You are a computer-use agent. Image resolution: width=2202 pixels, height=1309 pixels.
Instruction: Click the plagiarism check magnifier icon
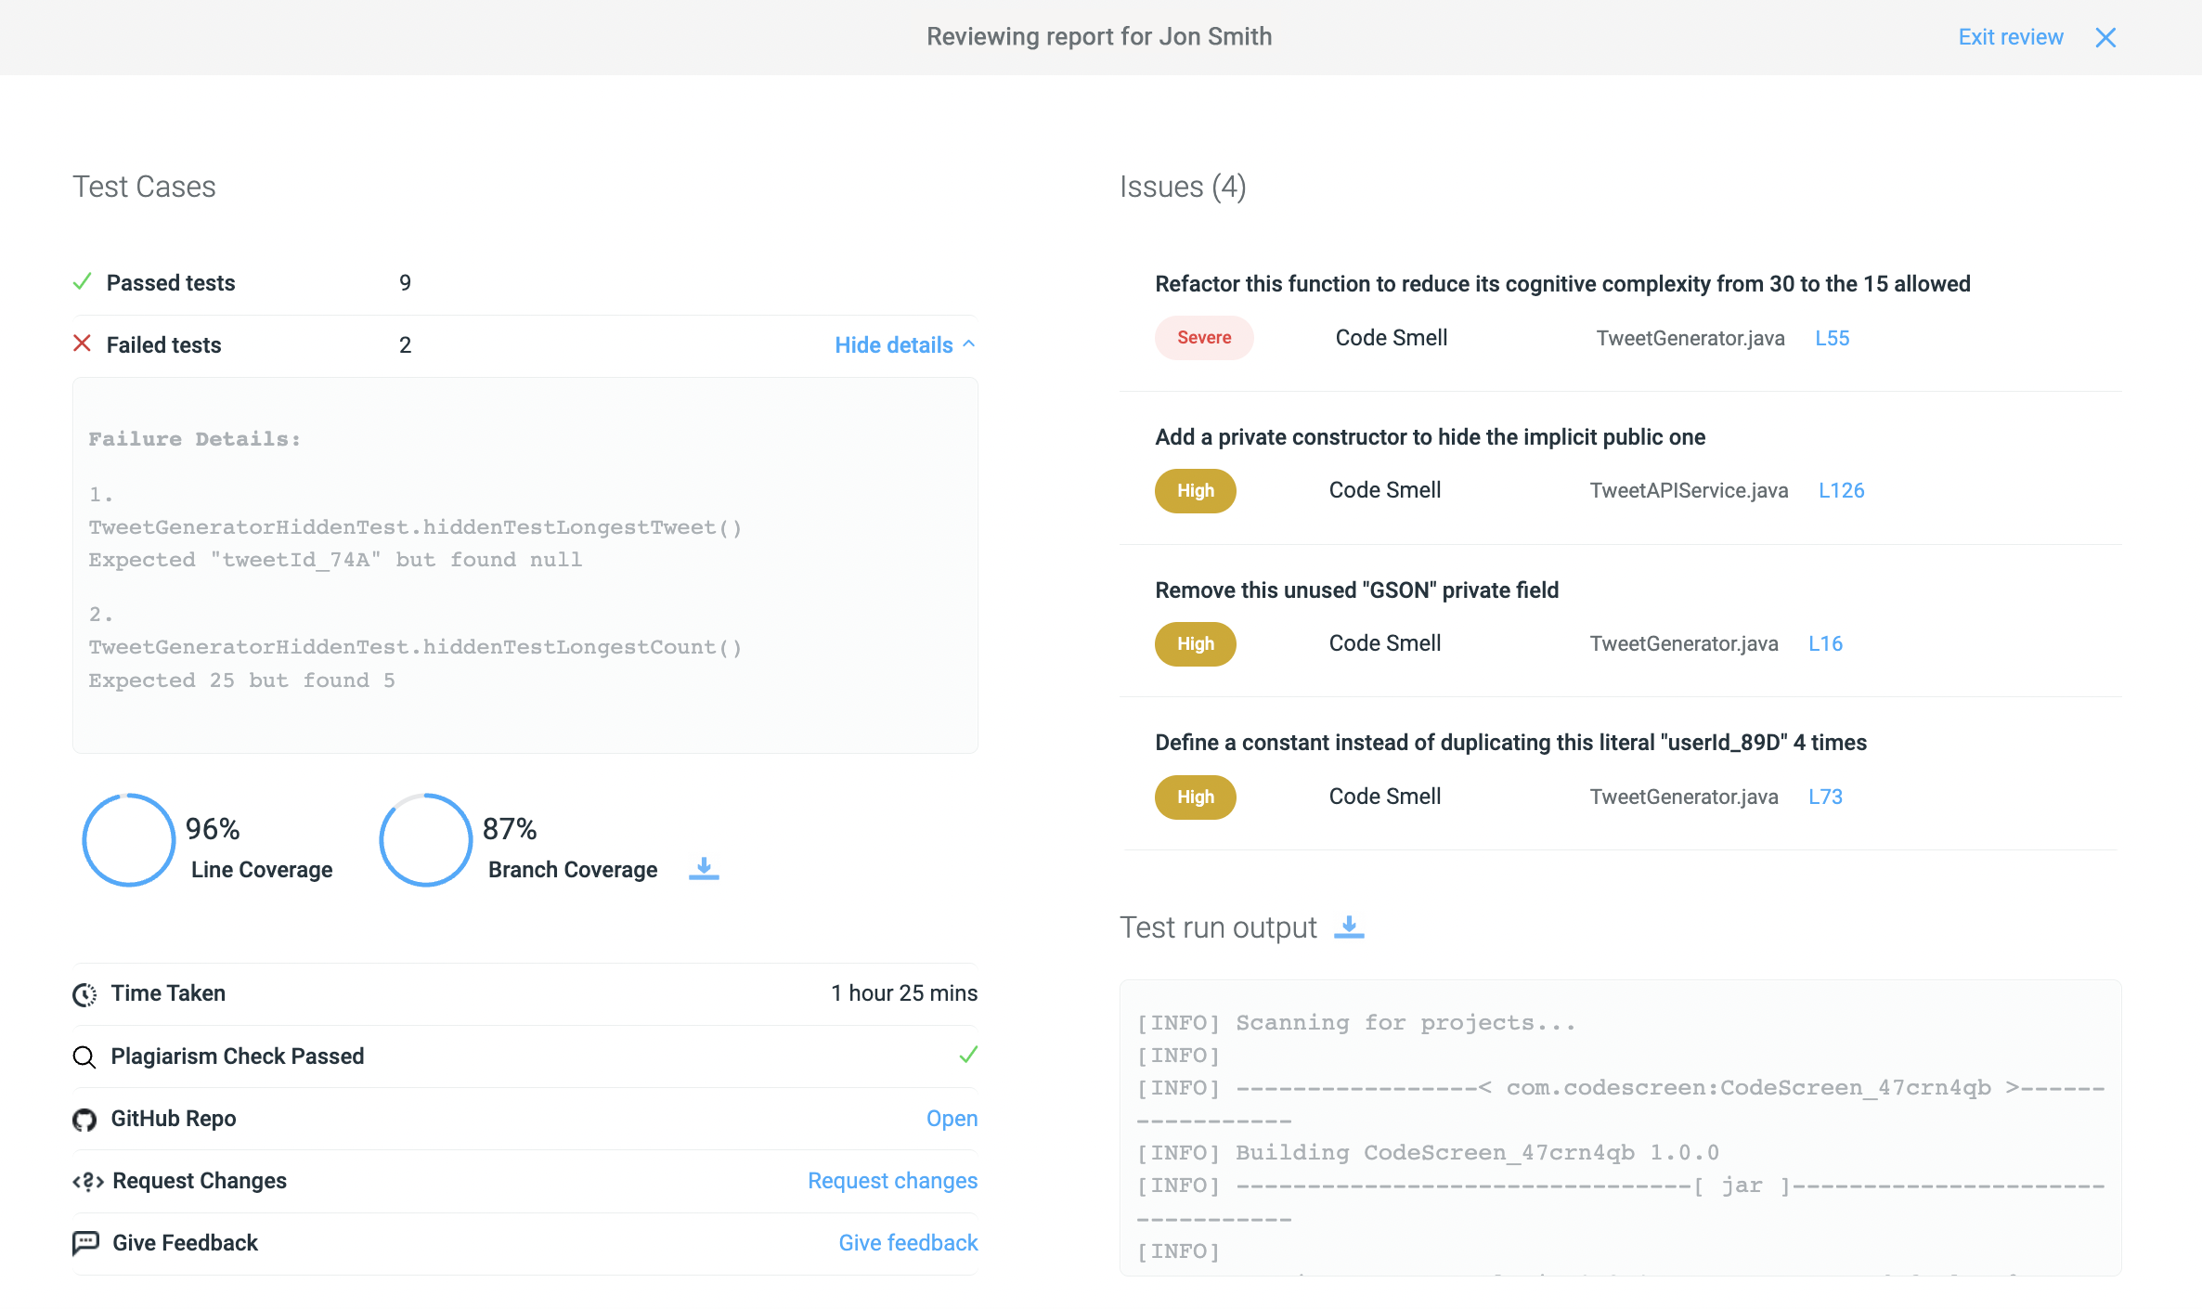84,1057
